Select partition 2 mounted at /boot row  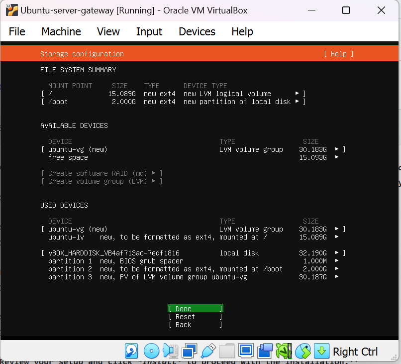click(194, 269)
